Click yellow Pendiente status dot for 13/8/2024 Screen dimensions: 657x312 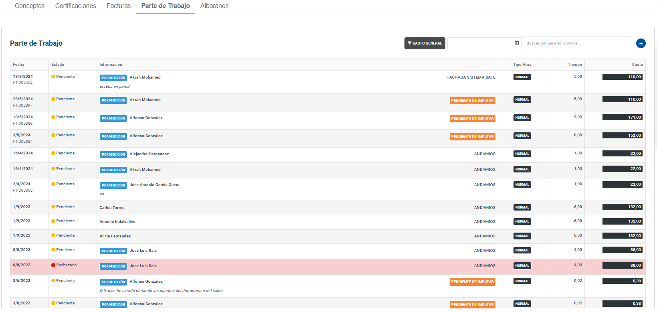click(53, 77)
